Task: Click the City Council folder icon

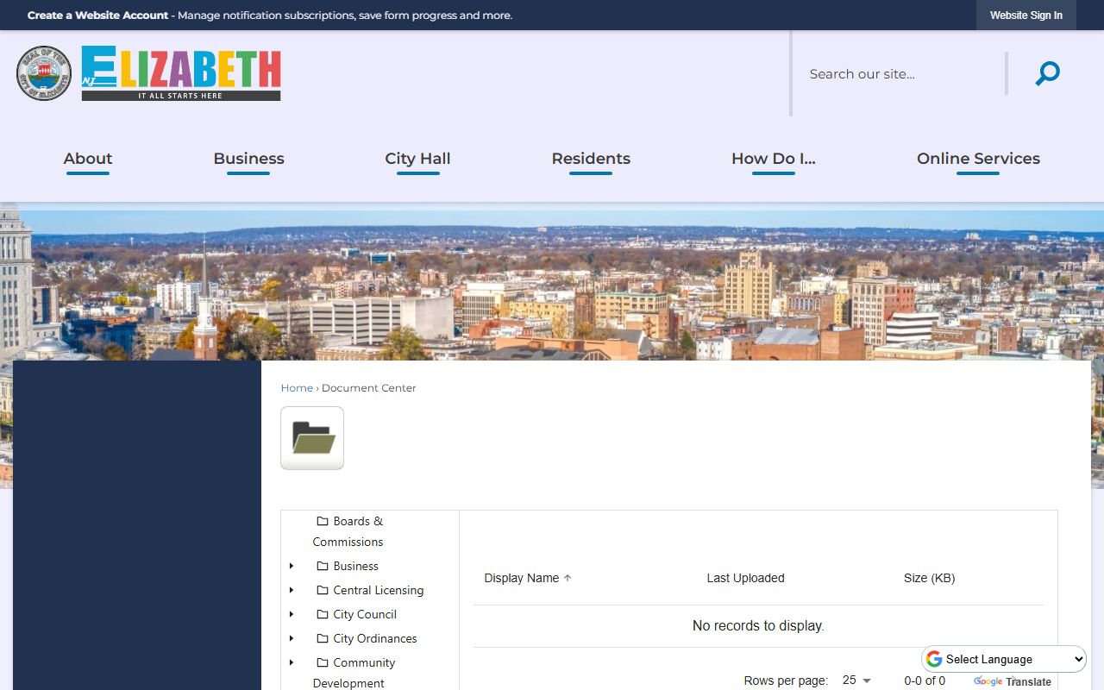Action: pos(323,614)
